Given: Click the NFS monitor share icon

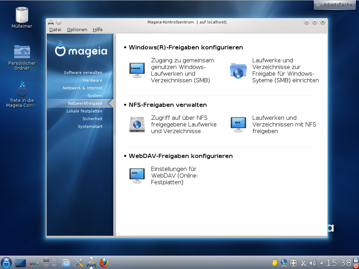Looking at the screenshot, I should pyautogui.click(x=238, y=124).
